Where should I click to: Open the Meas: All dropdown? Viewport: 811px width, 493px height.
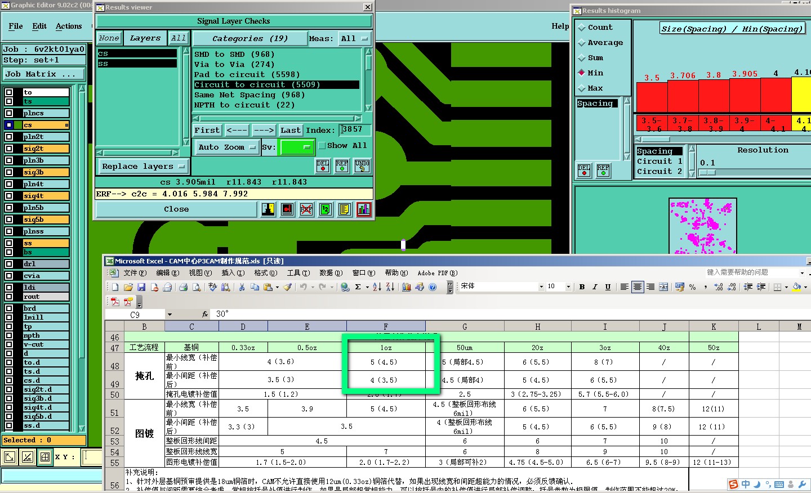tap(354, 39)
